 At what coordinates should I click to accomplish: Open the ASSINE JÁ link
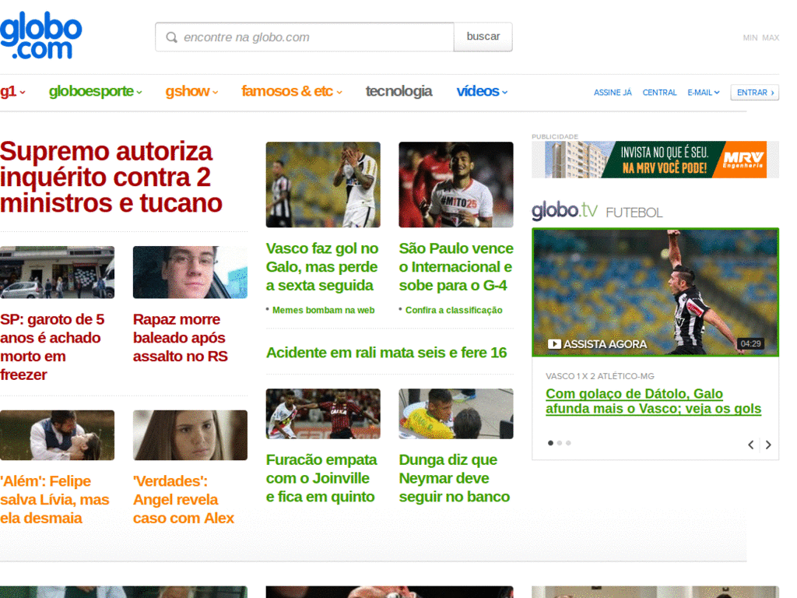coord(612,93)
